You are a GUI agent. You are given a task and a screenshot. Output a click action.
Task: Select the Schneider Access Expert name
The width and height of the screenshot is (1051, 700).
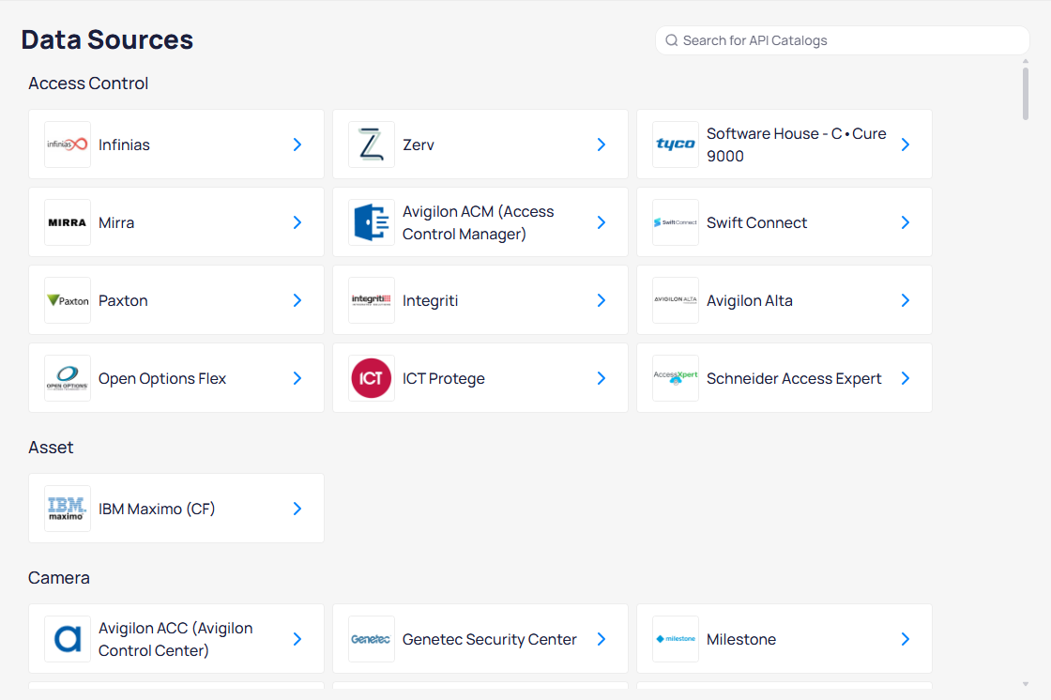[794, 379]
